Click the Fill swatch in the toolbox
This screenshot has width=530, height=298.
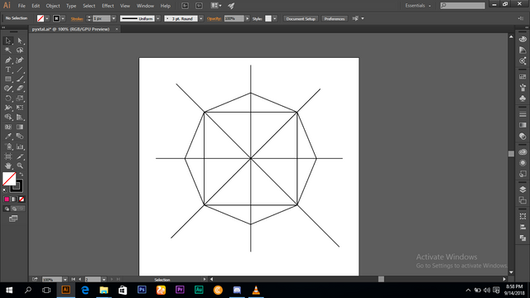[x=9, y=179]
